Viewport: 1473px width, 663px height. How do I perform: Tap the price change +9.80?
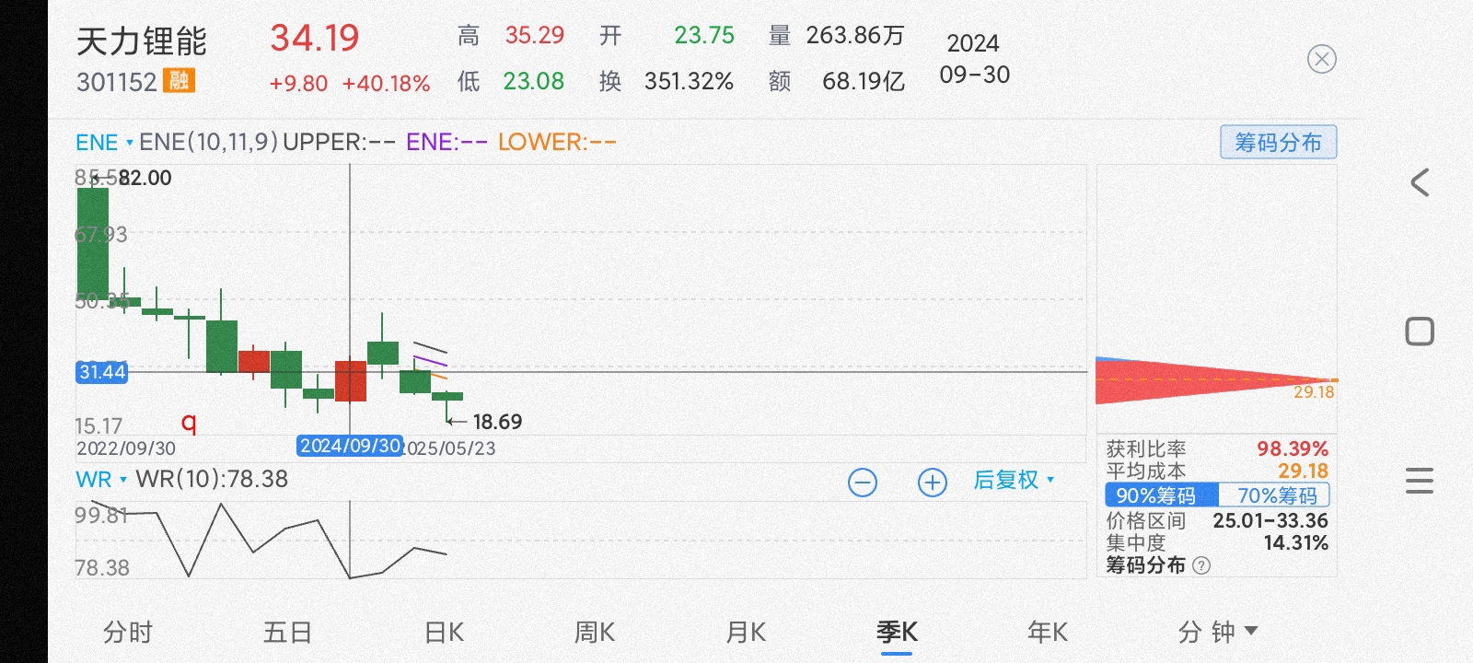pyautogui.click(x=298, y=84)
